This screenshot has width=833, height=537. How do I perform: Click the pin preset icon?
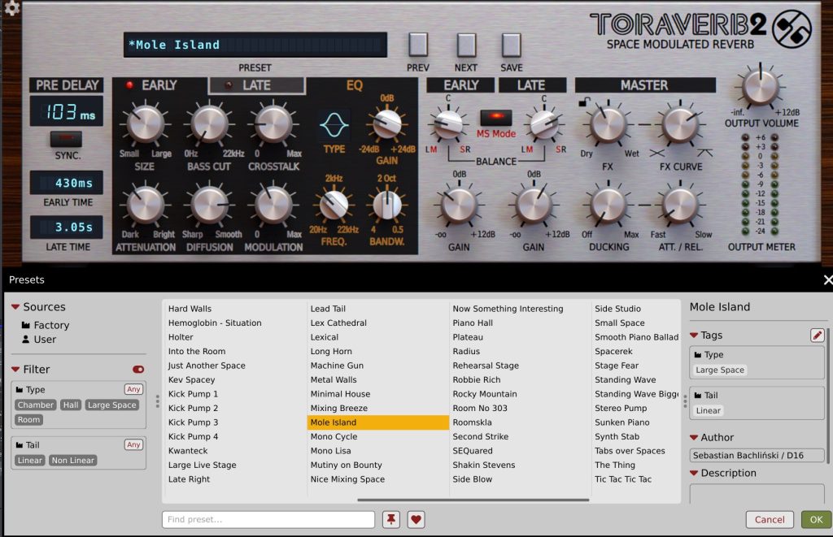(x=392, y=520)
